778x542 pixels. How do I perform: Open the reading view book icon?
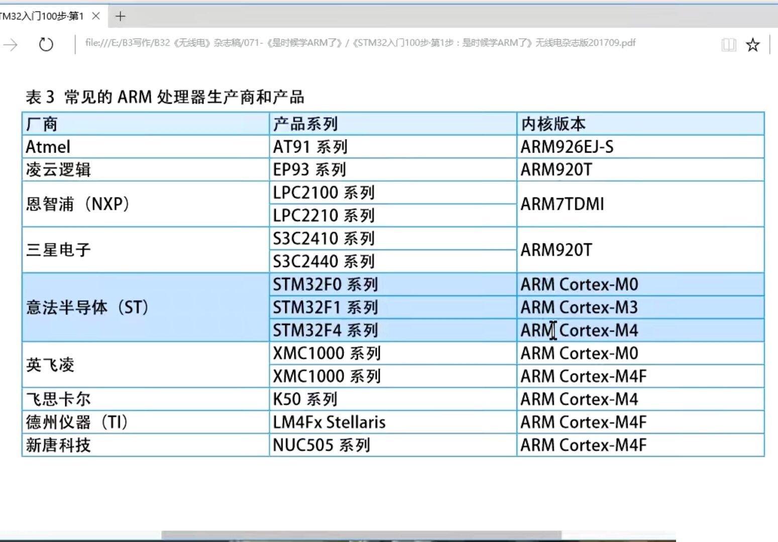(728, 45)
